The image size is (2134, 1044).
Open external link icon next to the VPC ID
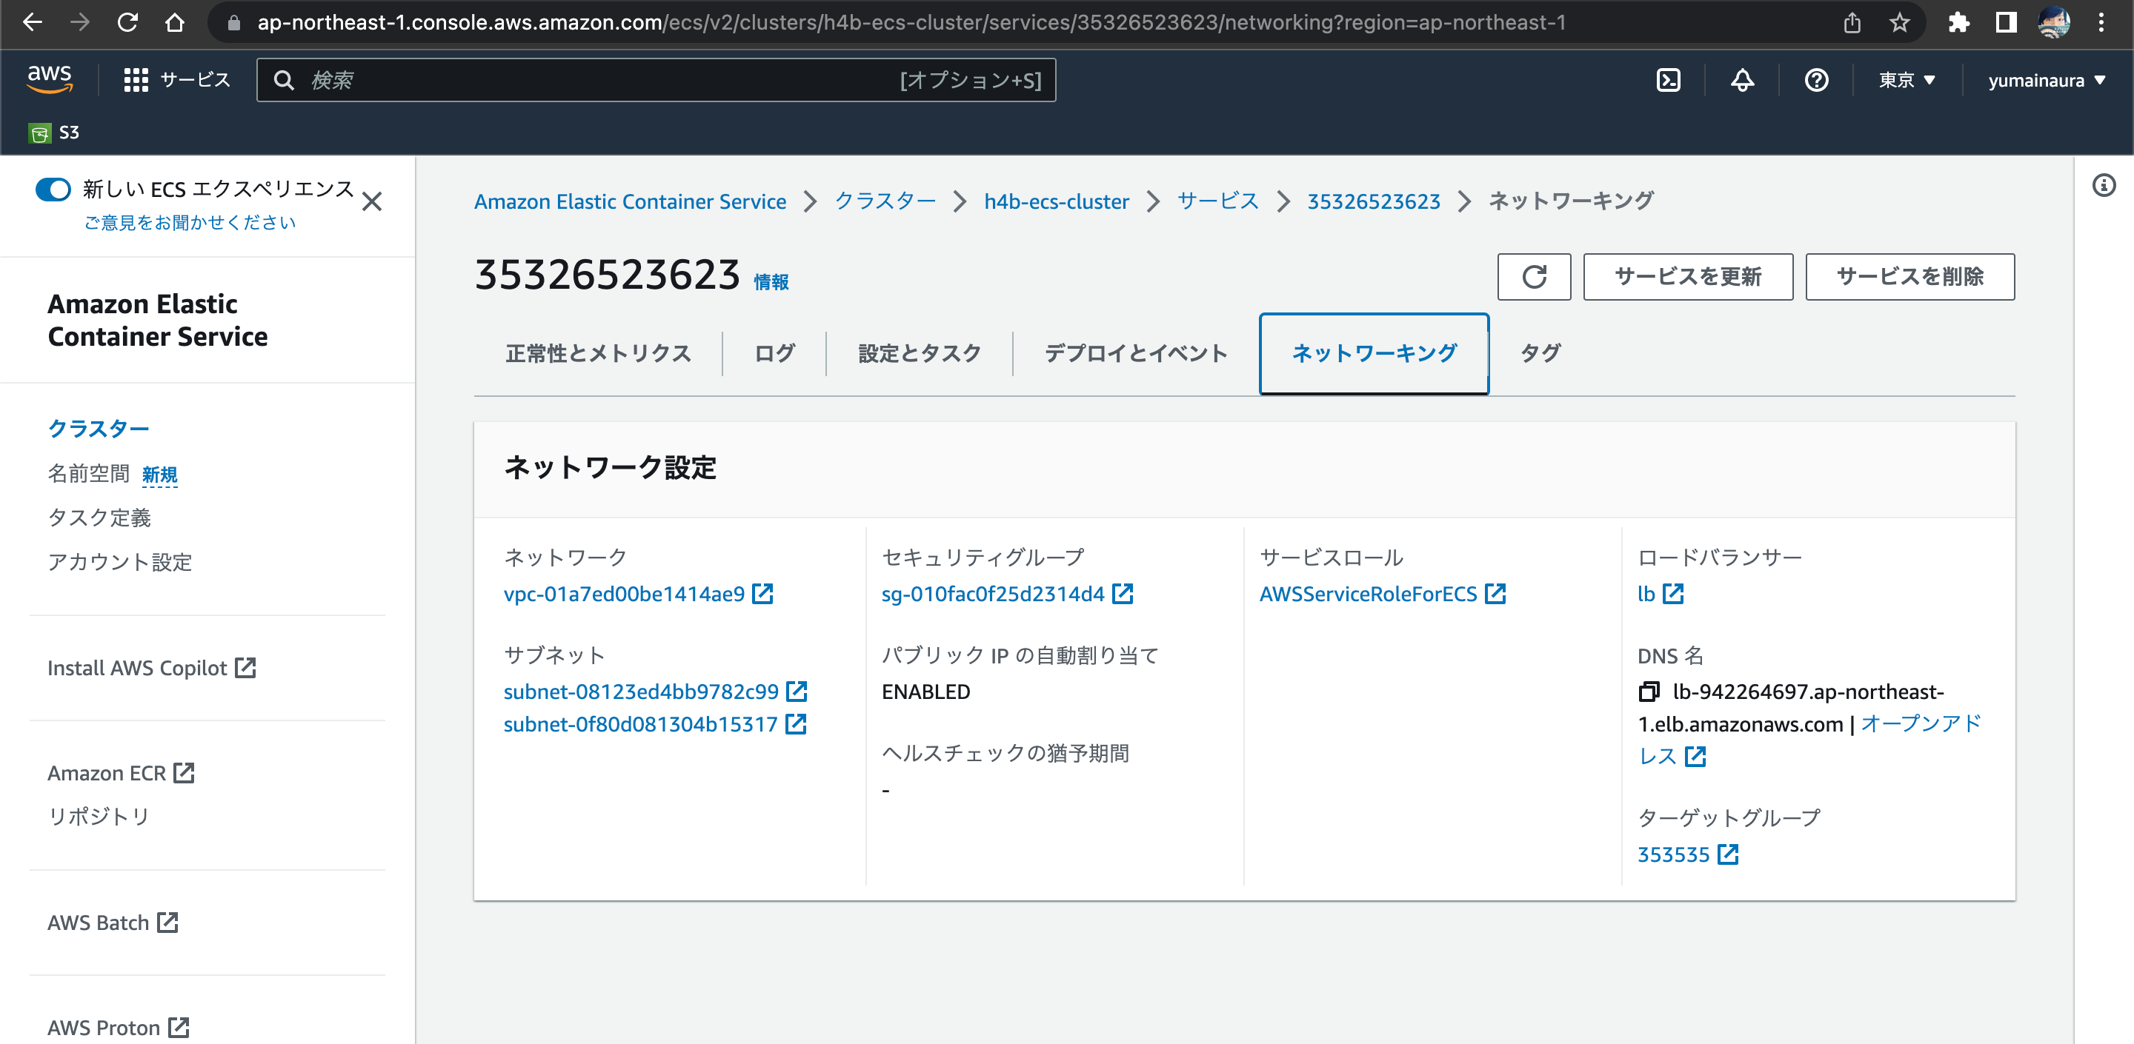[762, 594]
